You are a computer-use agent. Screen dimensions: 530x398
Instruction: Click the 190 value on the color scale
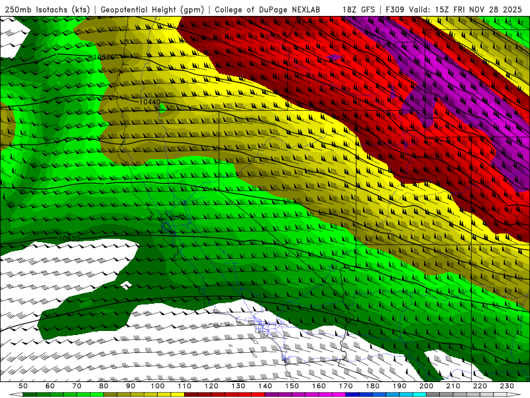coord(399,386)
